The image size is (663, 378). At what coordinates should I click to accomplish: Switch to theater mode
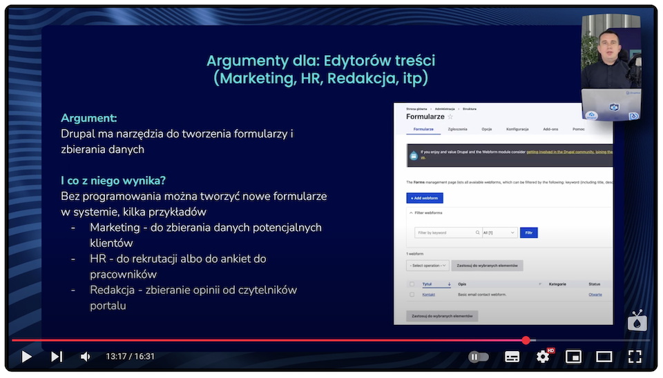[604, 357]
